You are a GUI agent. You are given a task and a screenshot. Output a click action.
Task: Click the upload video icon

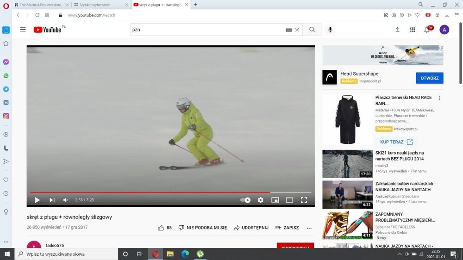tap(397, 30)
